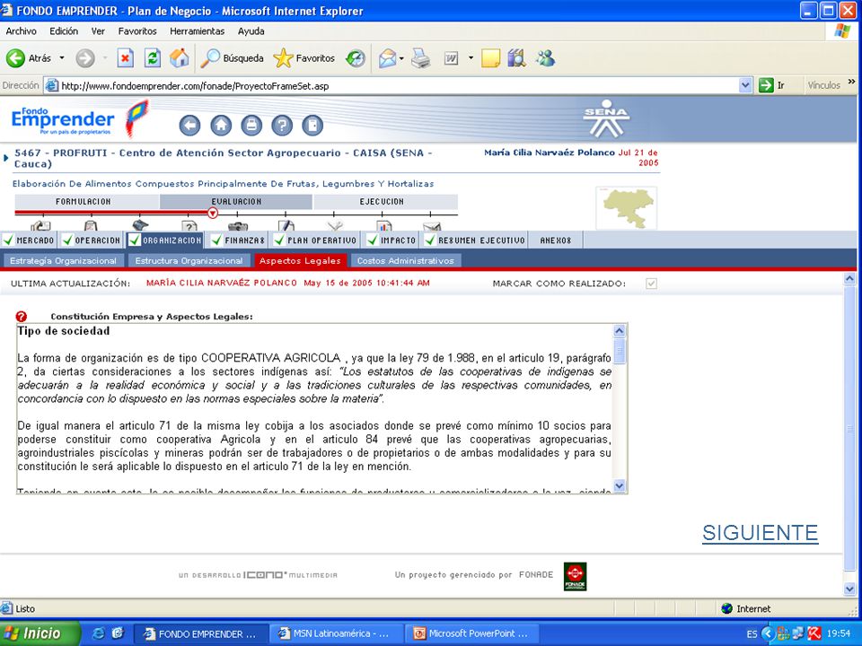Go to IE Home page house icon

(180, 57)
